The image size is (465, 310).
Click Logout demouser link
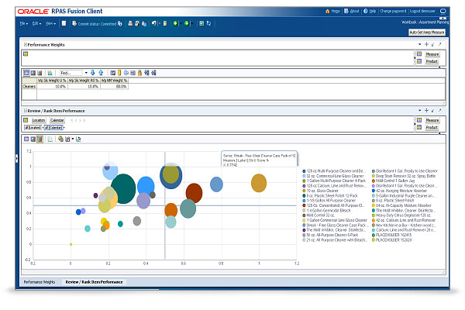(x=422, y=11)
